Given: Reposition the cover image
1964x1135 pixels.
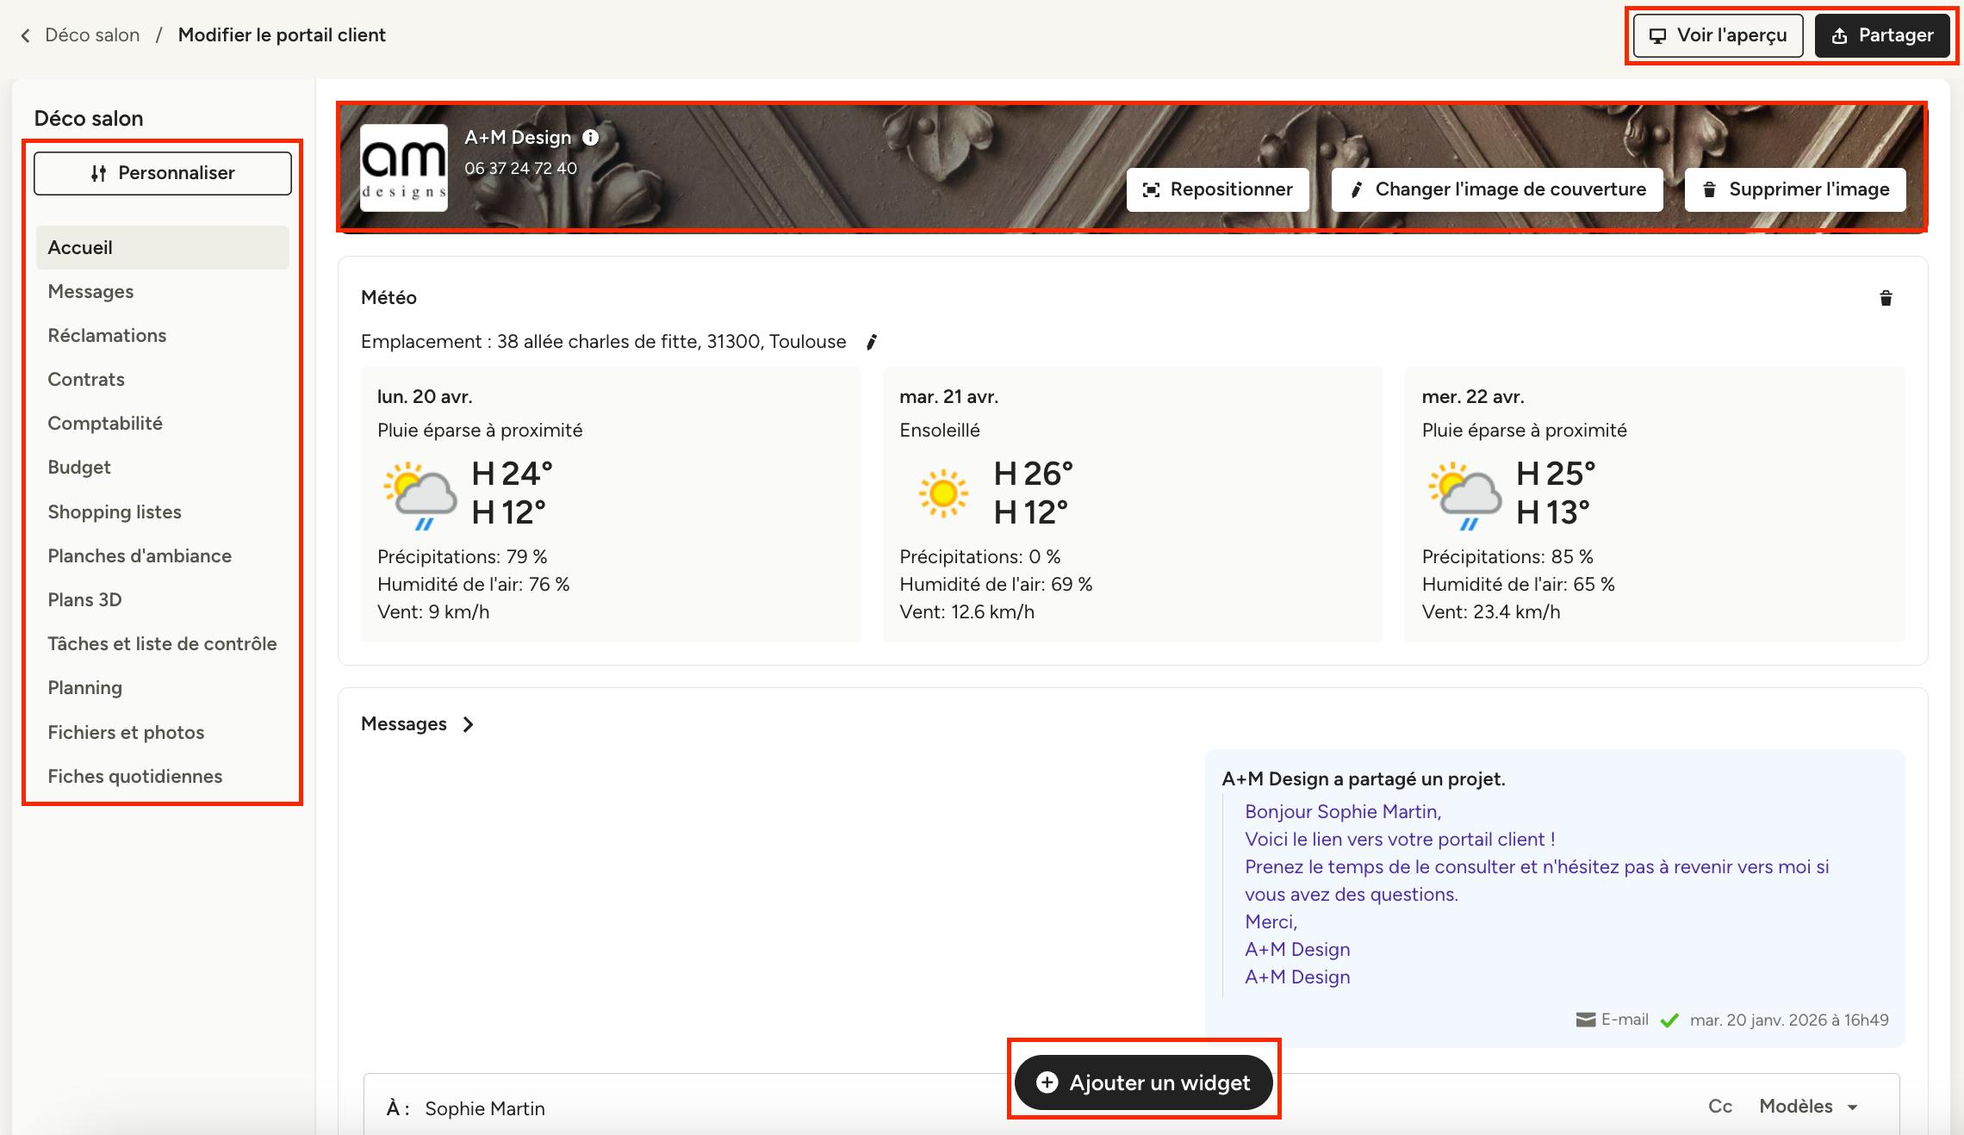Looking at the screenshot, I should (x=1218, y=189).
